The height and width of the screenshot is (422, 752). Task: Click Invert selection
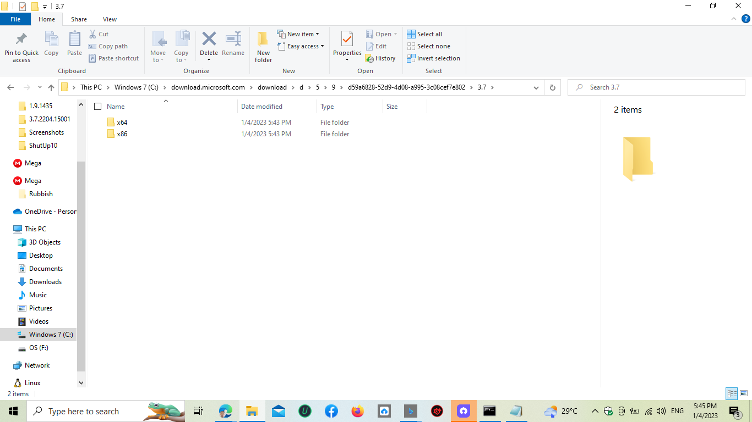click(434, 58)
